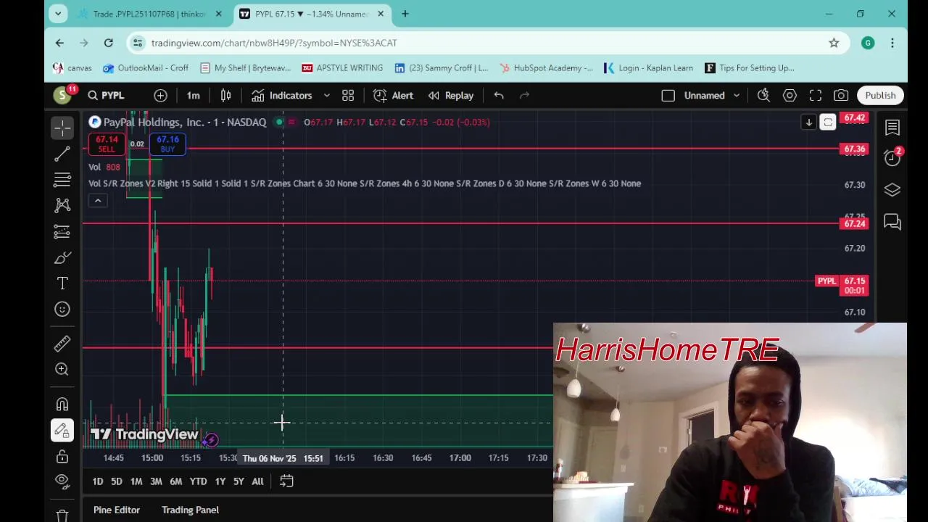Image resolution: width=928 pixels, height=522 pixels.
Task: Expand the indicators favorites dropdown arrow
Action: click(326, 95)
